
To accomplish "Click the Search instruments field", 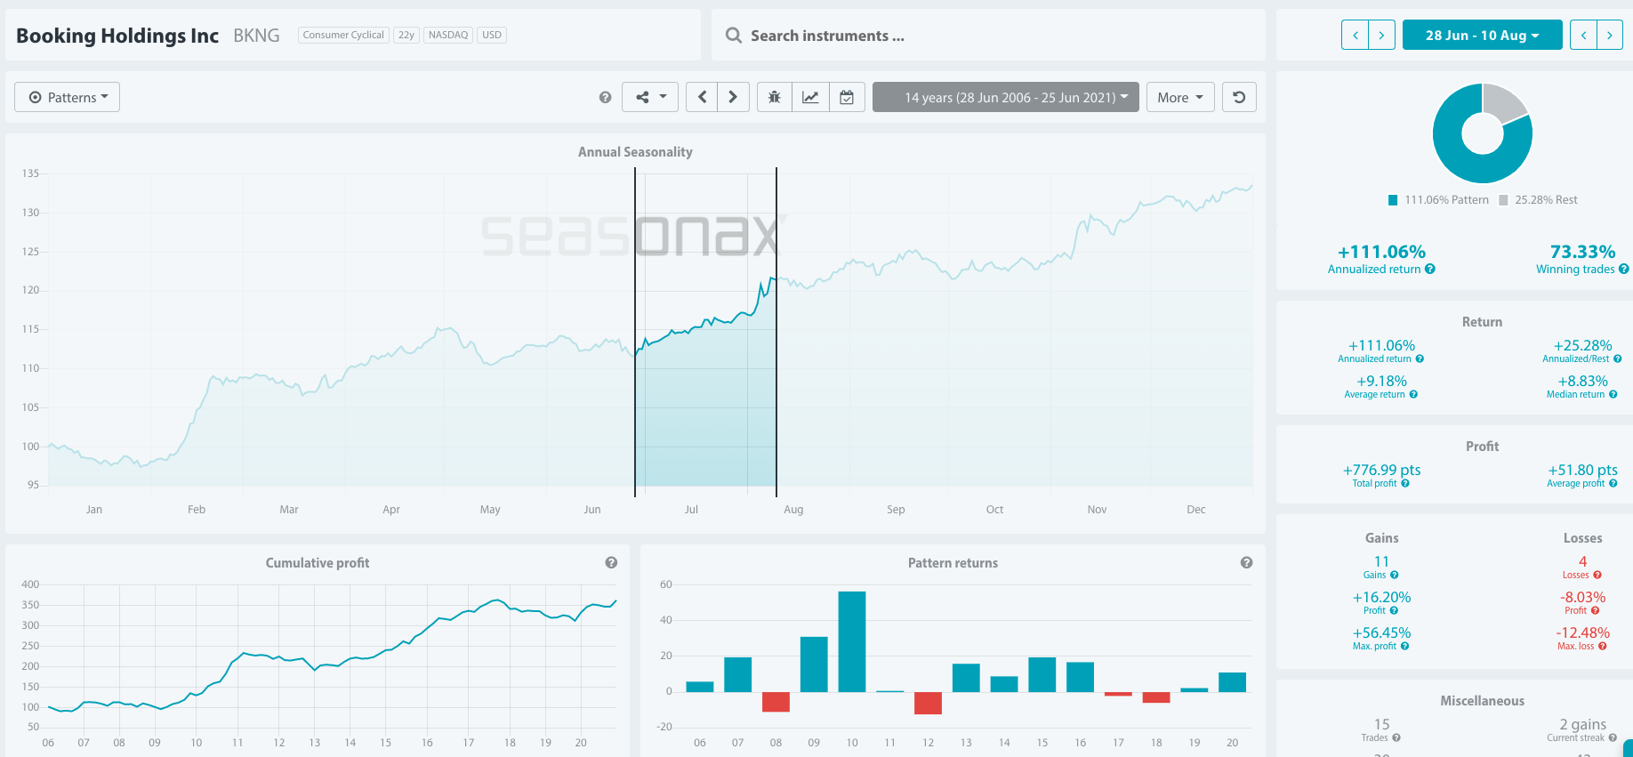I will point(988,36).
